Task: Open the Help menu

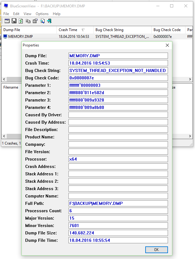Action: click(57, 14)
